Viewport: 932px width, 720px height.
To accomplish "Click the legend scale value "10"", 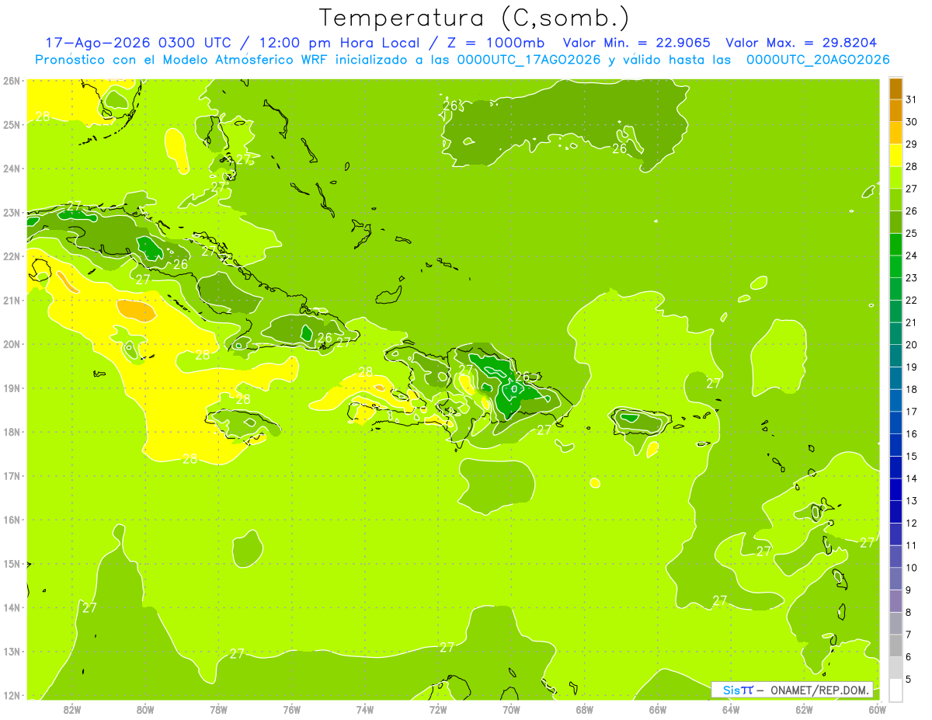I will pyautogui.click(x=911, y=568).
